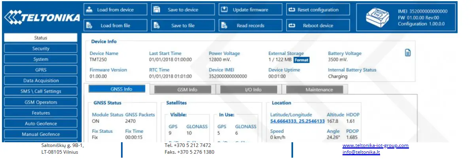Open Read records
Viewport: 475px width, 162px height.
[250, 25]
